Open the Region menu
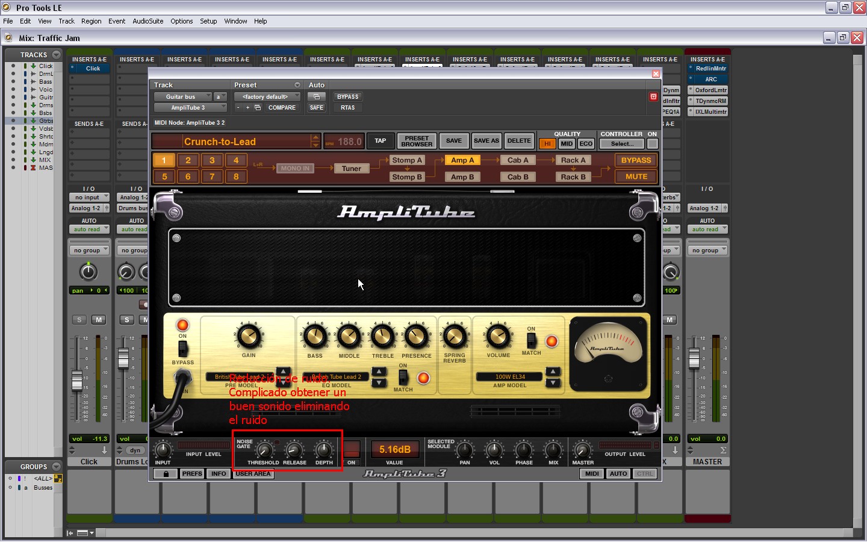The image size is (867, 542). click(91, 21)
